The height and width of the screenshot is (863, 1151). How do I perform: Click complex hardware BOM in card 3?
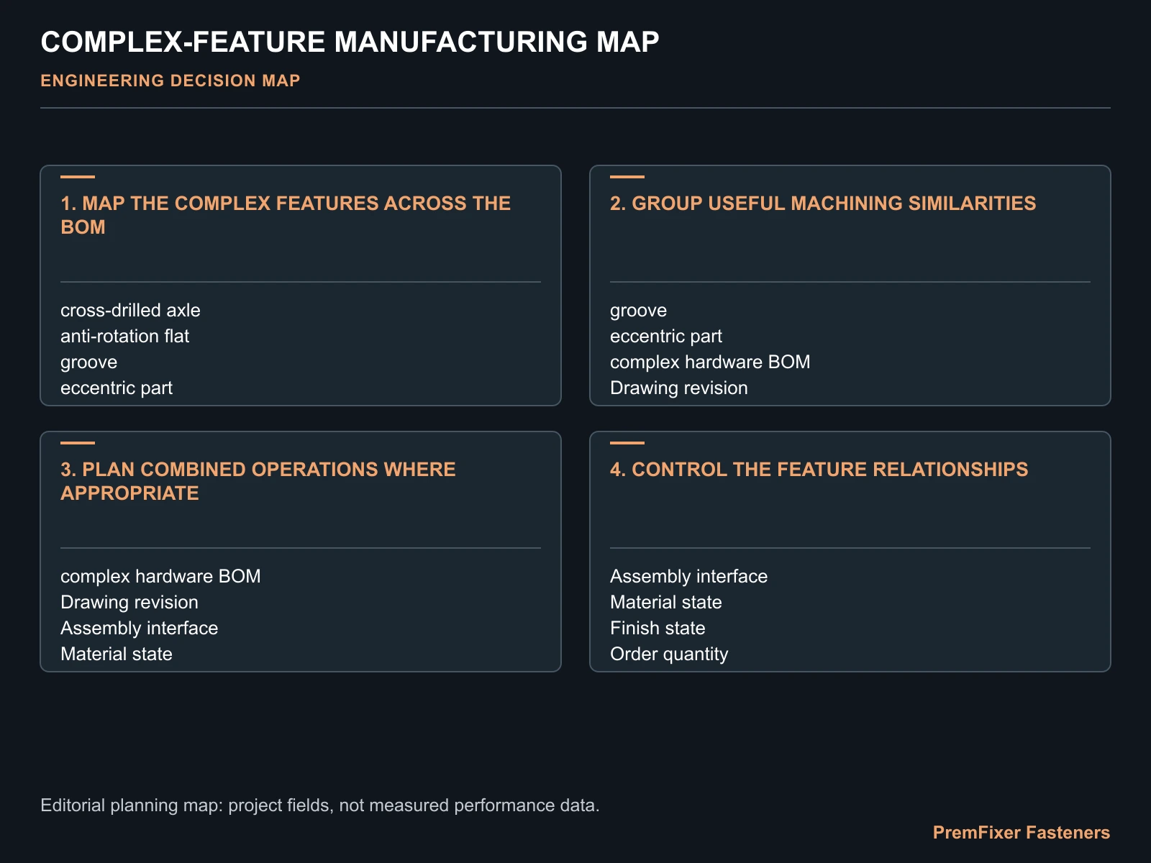[x=160, y=576]
